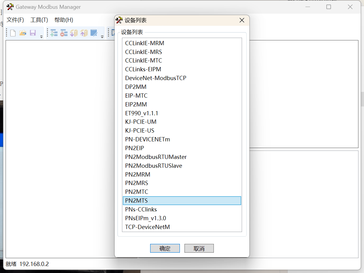Select PN-DEVICENETm in device list
The height and width of the screenshot is (273, 364).
[x=182, y=140]
